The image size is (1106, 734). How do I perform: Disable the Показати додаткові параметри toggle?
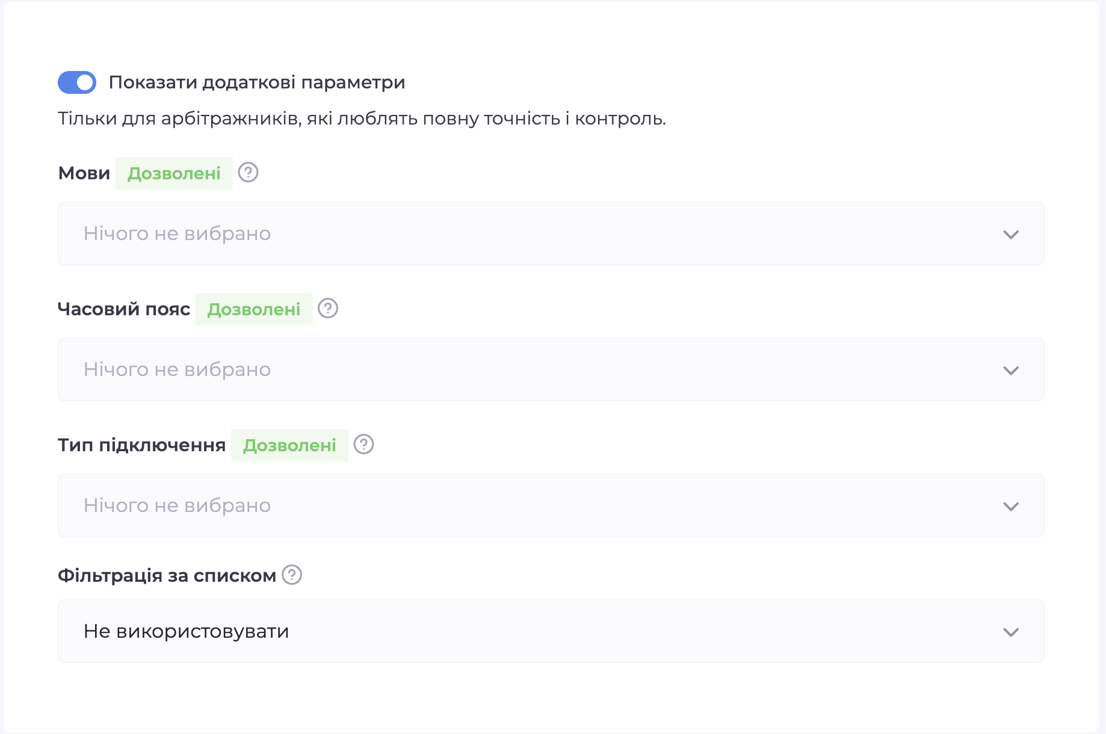(x=76, y=82)
